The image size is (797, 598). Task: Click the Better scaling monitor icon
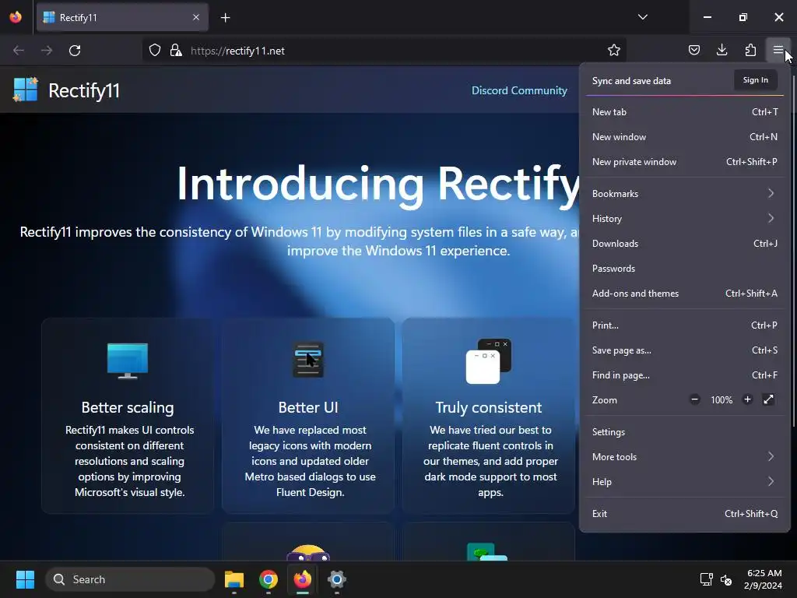[128, 361]
